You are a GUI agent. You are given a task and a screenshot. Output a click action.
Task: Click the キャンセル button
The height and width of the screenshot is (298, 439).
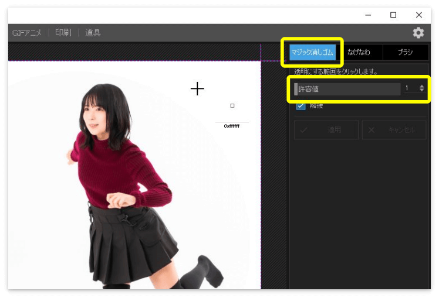coord(394,130)
